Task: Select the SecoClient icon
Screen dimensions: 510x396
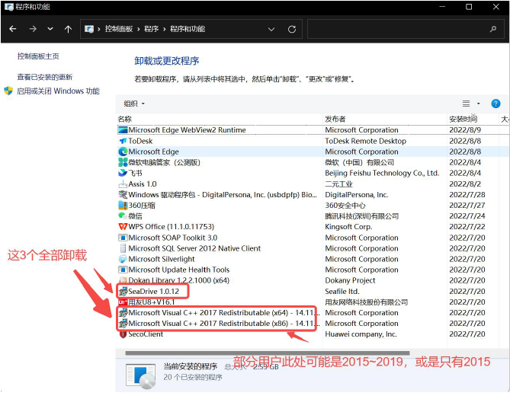Action: [x=123, y=334]
